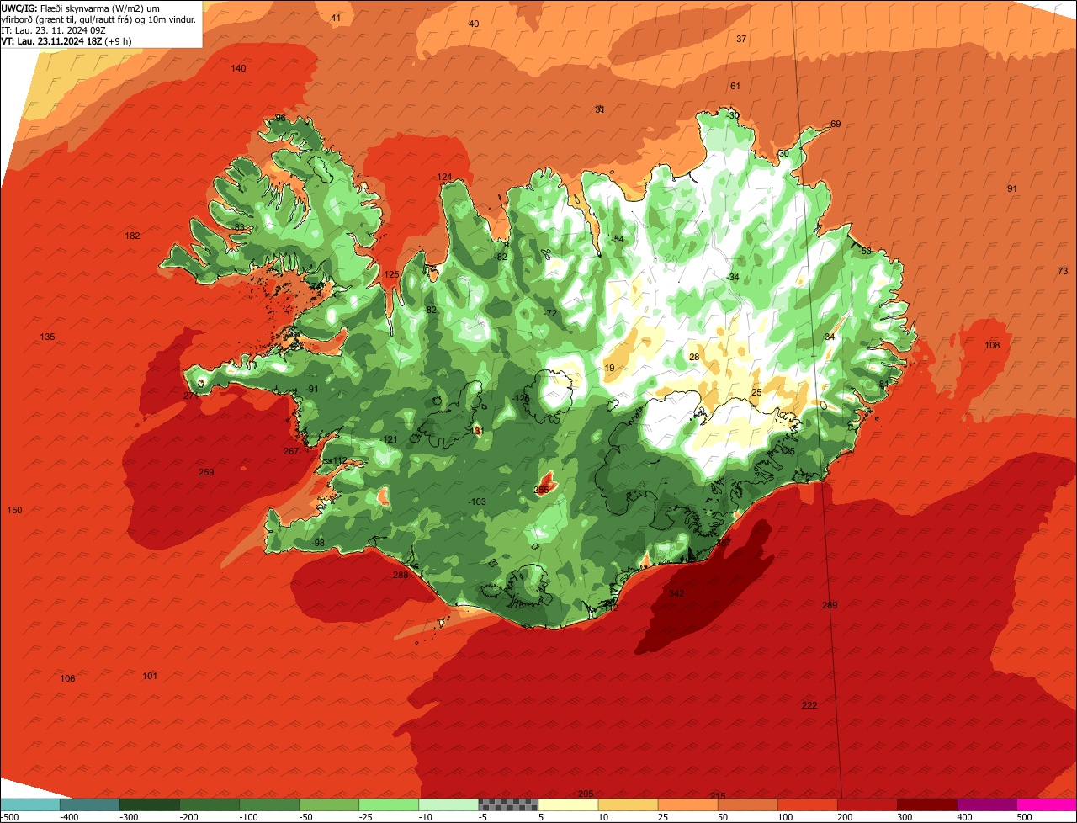
Task: Select the map value 125 near the northwest coast
Action: 391,274
